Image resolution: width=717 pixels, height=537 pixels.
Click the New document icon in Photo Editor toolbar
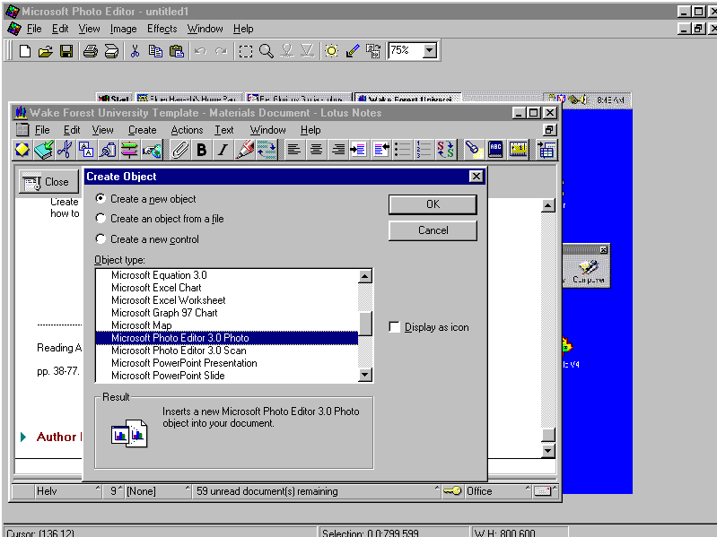coord(25,51)
